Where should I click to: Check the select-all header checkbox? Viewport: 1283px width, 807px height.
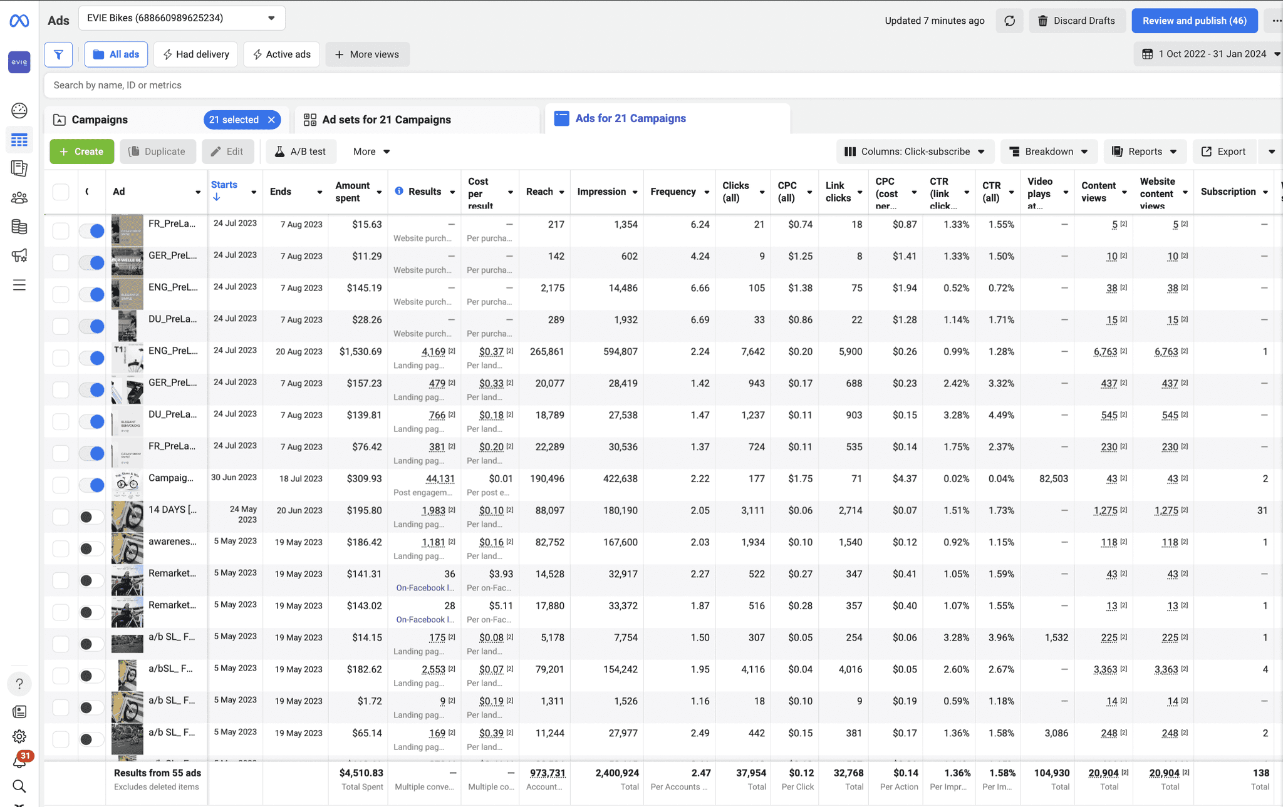point(61,192)
